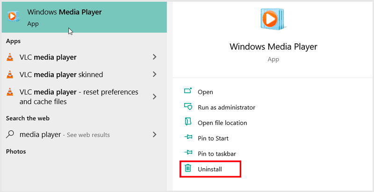The height and width of the screenshot is (192, 374).
Task: Expand the VLC media player result arrow
Action: (155, 57)
